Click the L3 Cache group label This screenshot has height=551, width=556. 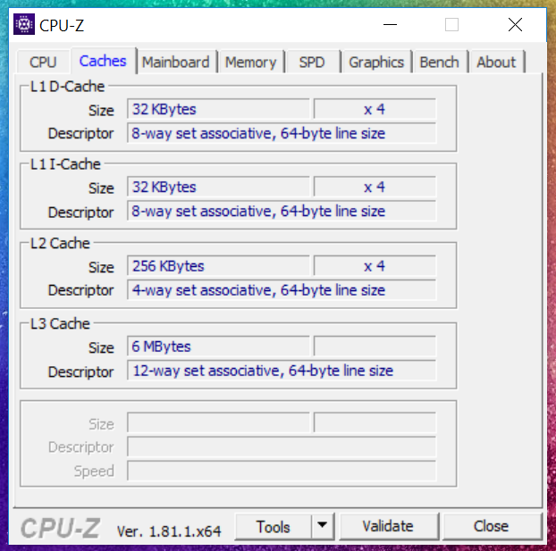coord(60,324)
